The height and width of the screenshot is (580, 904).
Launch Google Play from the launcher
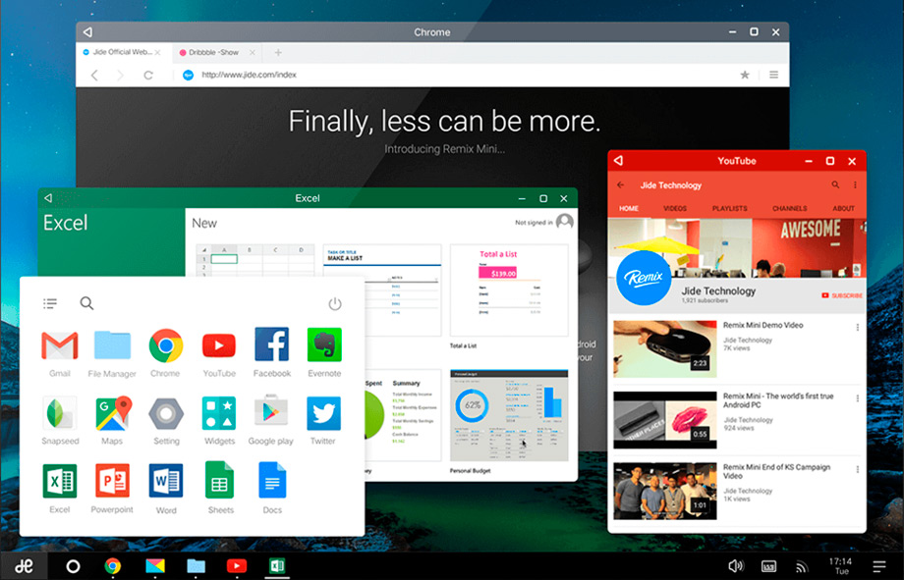tap(270, 414)
